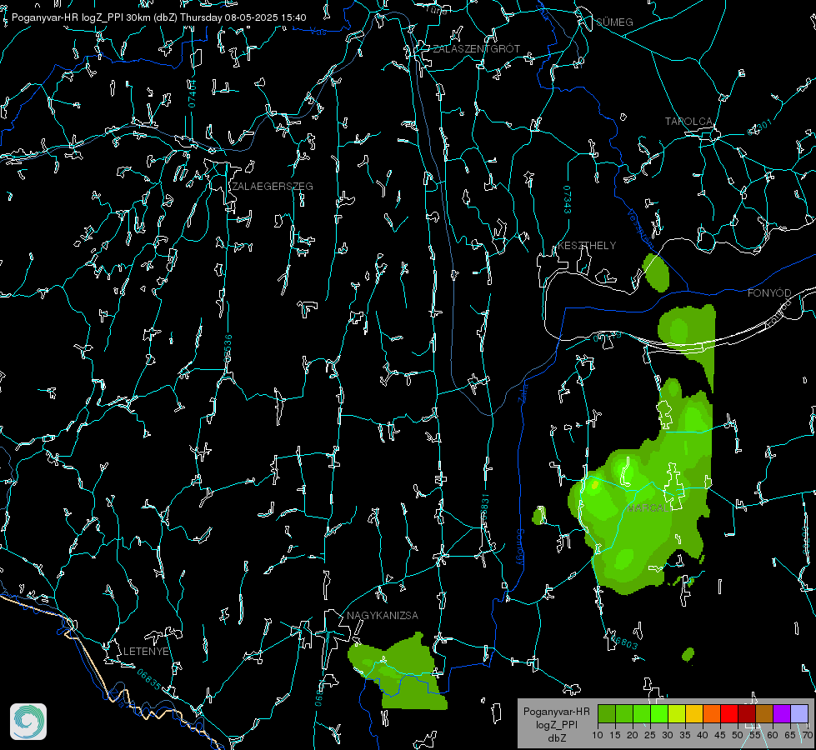
Task: Choose the 30–35 dBZ yellow-green swatch
Action: point(677,714)
